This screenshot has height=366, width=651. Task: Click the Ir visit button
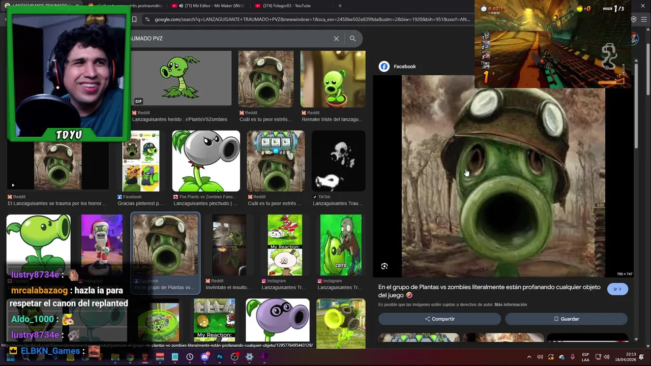point(617,289)
